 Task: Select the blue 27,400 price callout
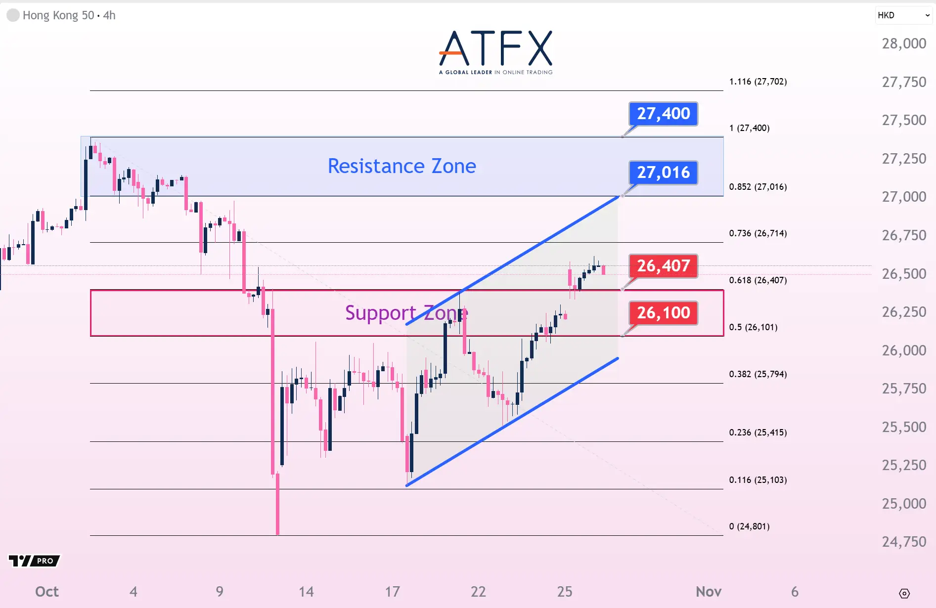pyautogui.click(x=663, y=114)
